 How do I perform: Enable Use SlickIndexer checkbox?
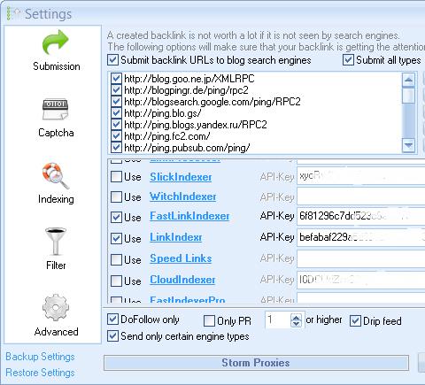[116, 177]
